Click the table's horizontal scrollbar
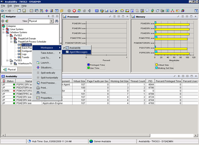The image size is (199, 145). (x=78, y=135)
